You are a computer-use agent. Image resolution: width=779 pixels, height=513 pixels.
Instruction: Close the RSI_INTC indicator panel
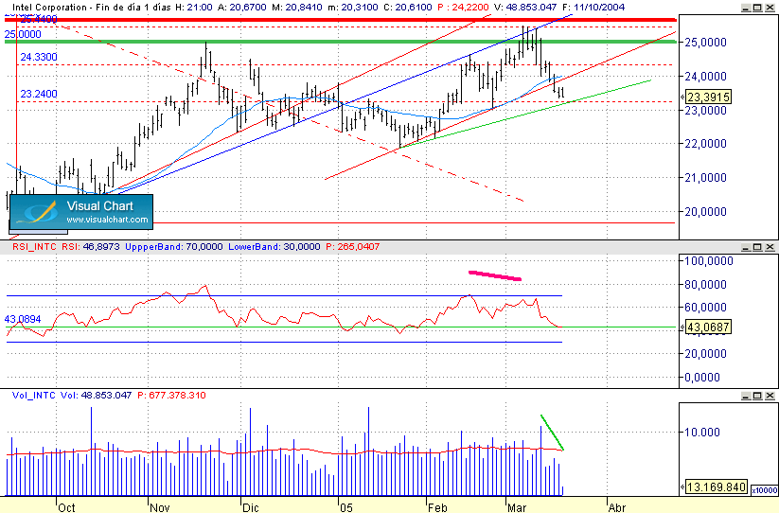coord(770,247)
